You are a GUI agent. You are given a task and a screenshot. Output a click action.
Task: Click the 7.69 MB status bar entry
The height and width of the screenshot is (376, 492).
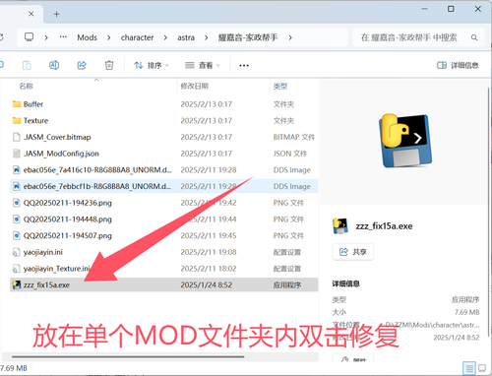tap(14, 368)
